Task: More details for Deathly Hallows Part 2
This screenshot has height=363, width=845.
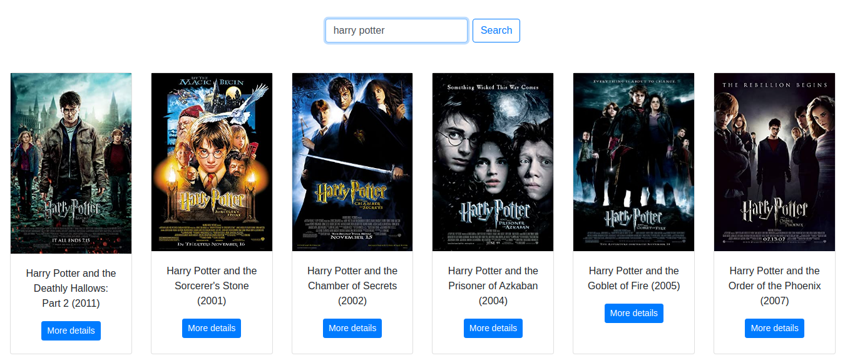Action: coord(71,331)
